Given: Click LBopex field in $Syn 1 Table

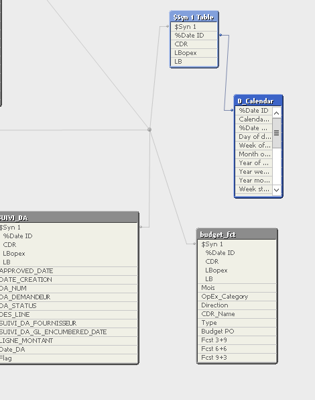Looking at the screenshot, I should click(194, 53).
